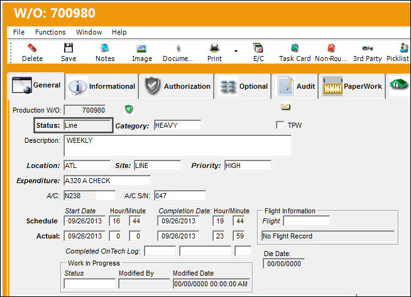The height and width of the screenshot is (297, 411).
Task: Expand the Print dropdown arrow
Action: (x=236, y=51)
